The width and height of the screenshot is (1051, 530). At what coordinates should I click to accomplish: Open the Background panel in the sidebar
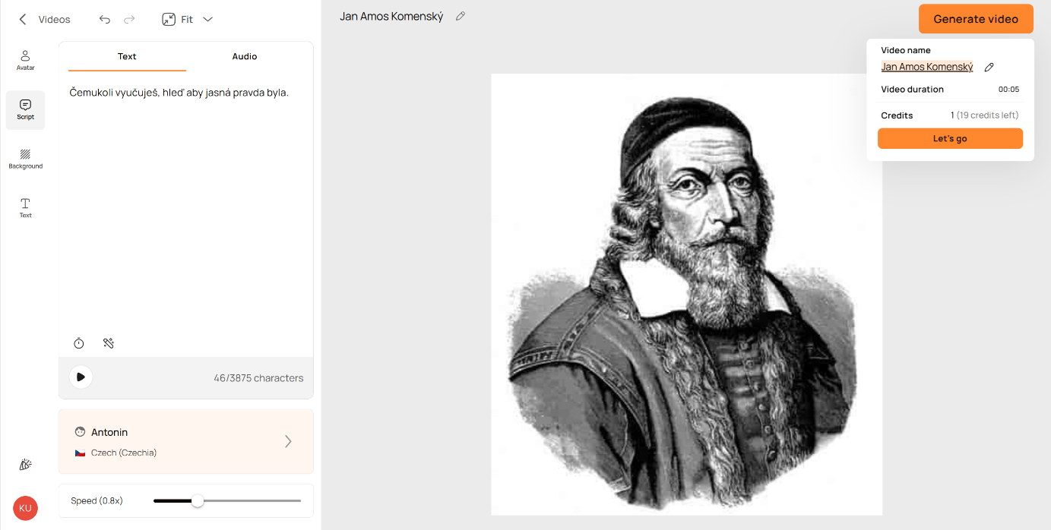26,159
